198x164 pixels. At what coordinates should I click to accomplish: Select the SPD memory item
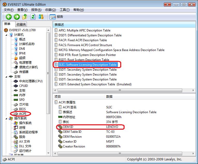click(x=22, y=100)
